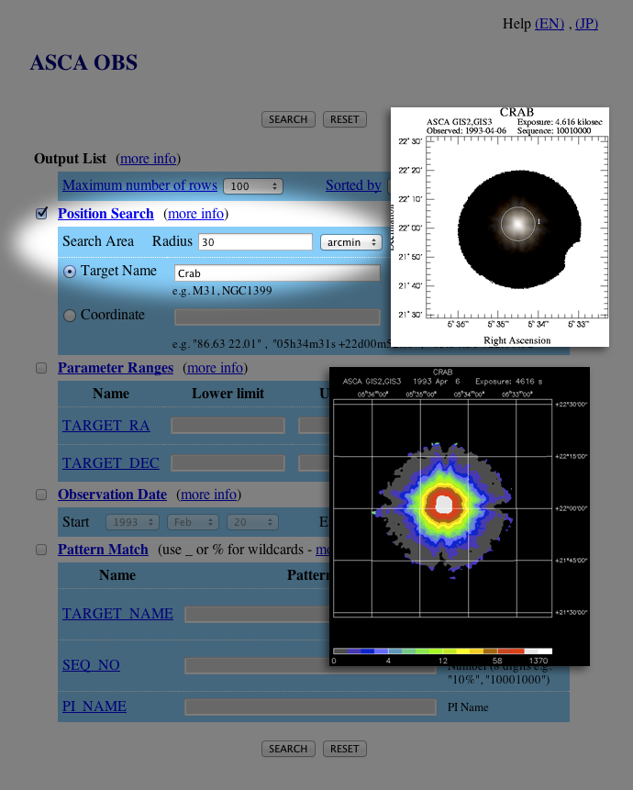Screen dimensions: 633x790
Task: Open the SEQ_NO pattern link
Action: point(91,665)
